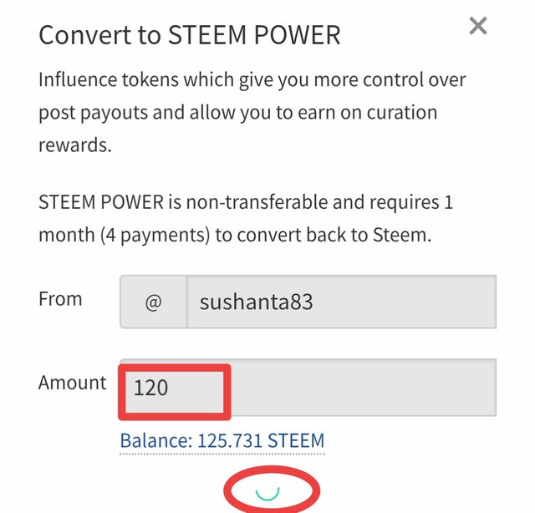Click the From label
535x513 pixels.
(60, 299)
